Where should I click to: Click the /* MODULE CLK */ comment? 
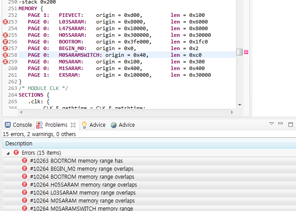point(43,88)
